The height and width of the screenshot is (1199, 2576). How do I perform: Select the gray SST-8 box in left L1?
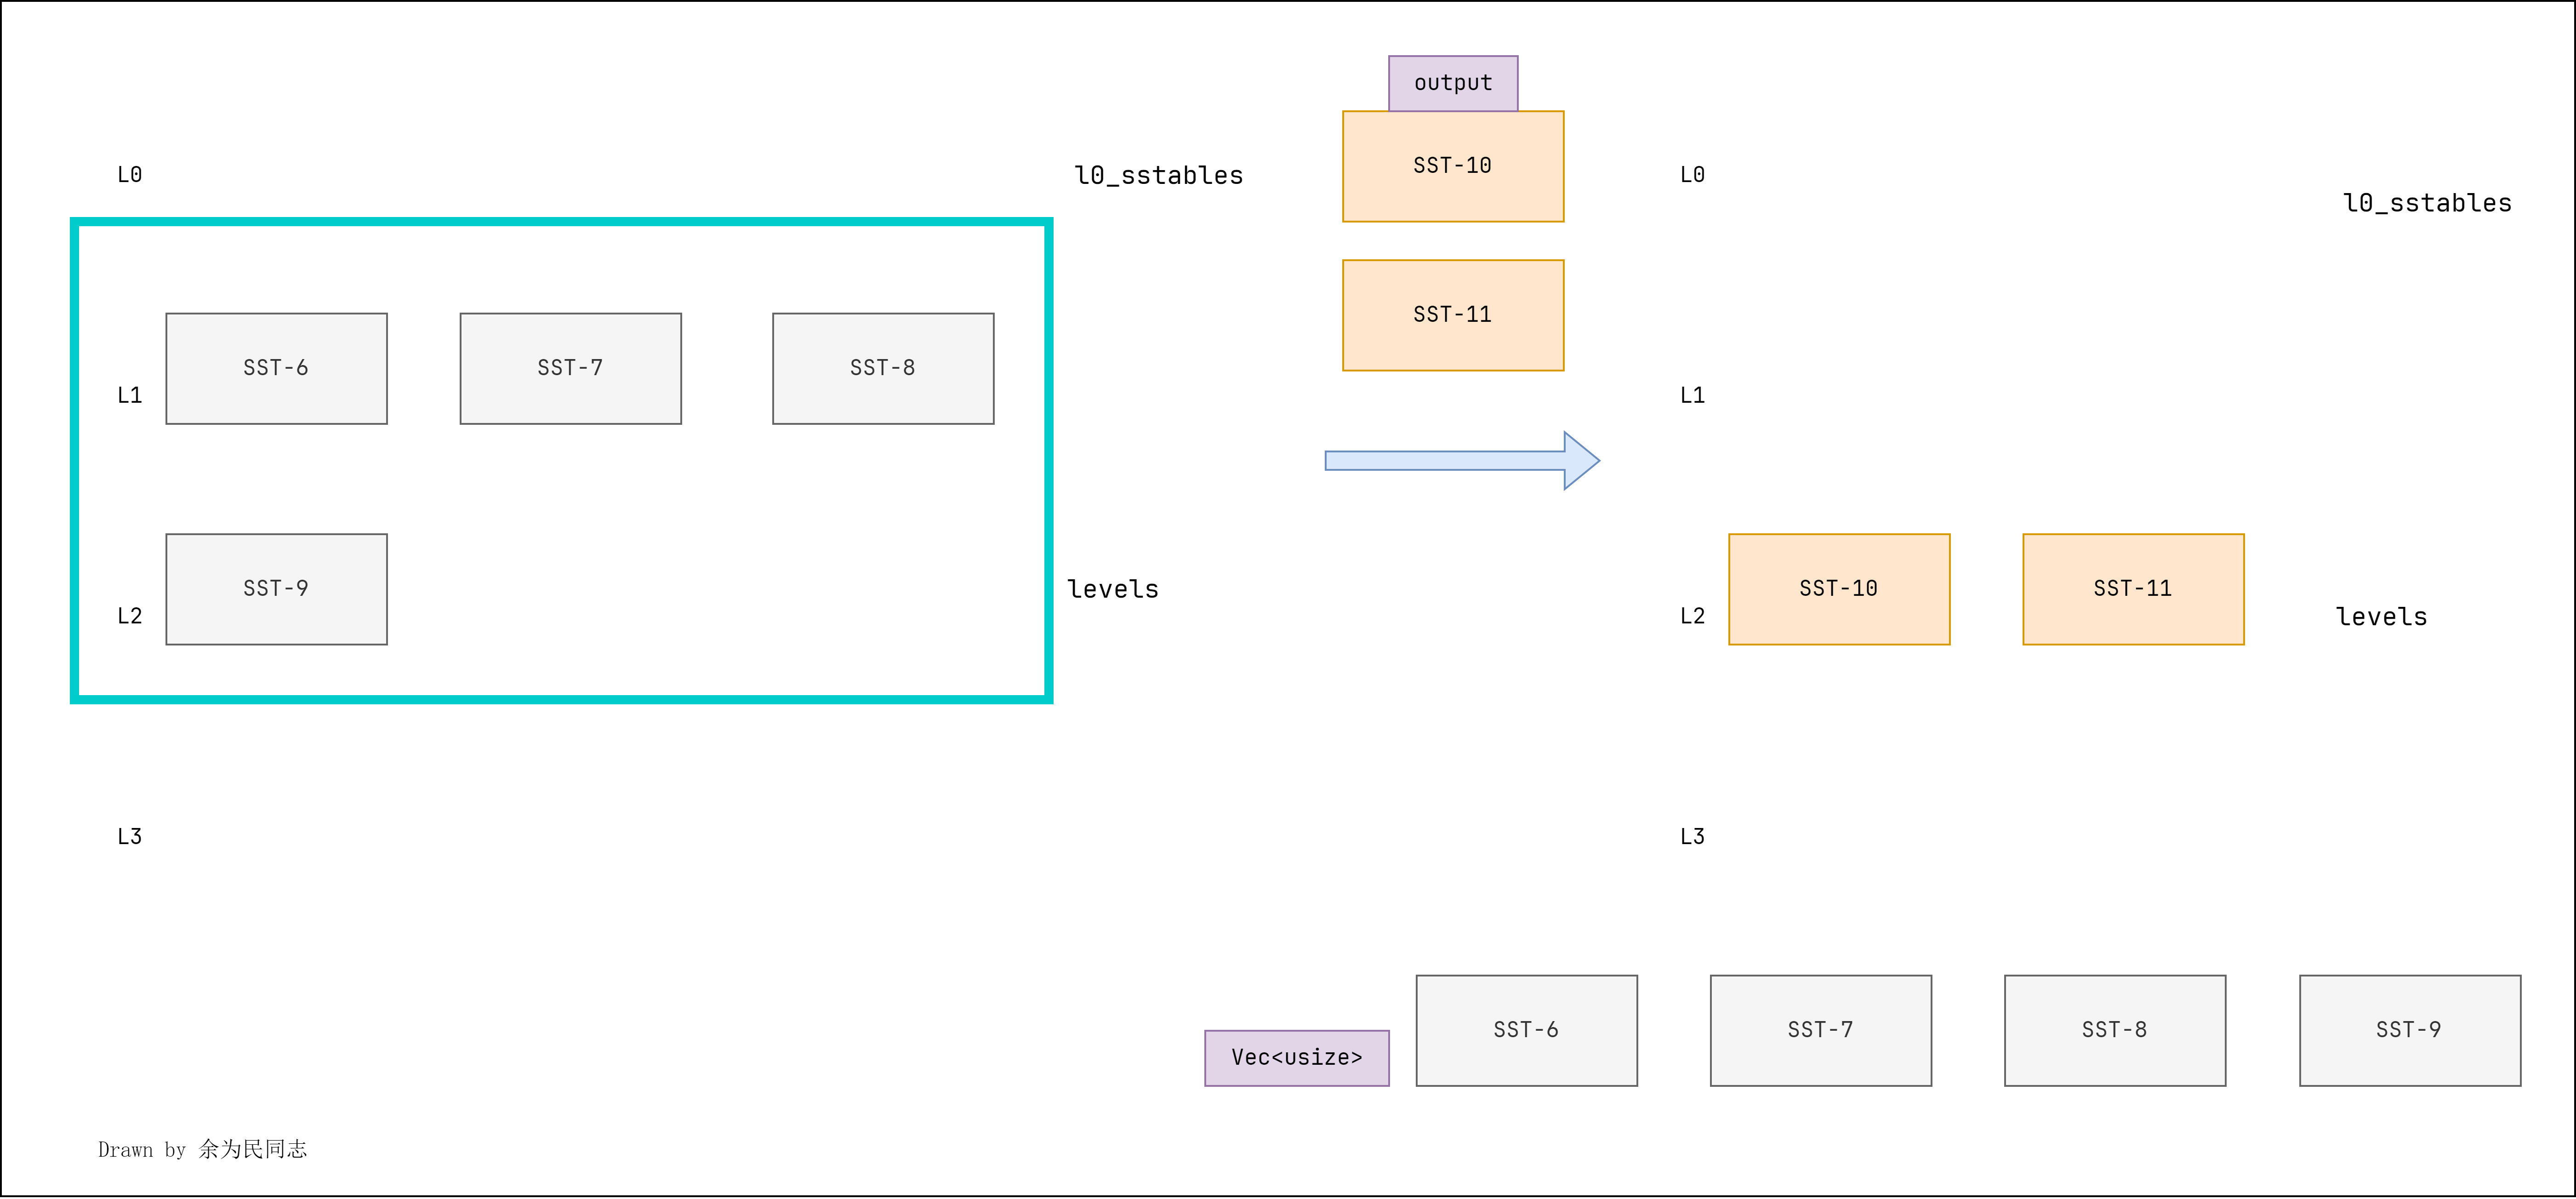point(883,368)
